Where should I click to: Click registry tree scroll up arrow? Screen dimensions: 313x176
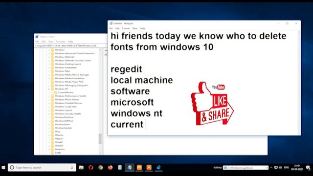tap(100, 50)
